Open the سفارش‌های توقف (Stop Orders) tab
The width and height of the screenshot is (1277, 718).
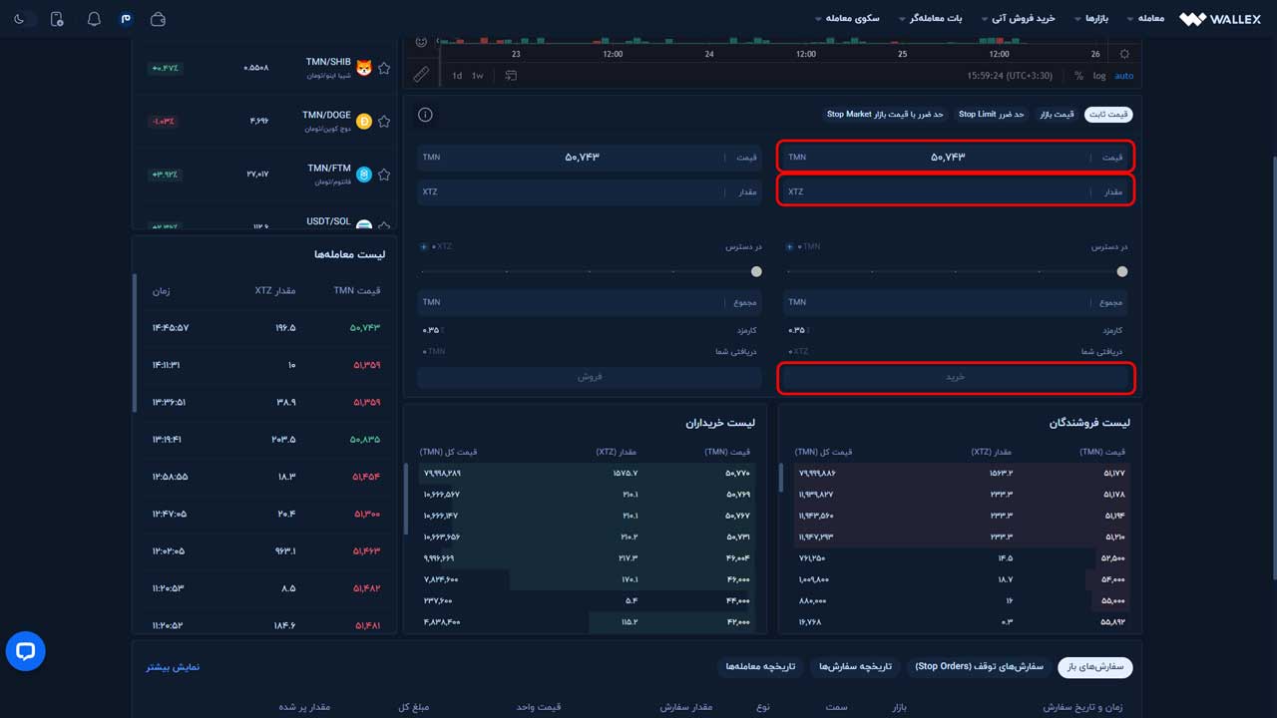pos(979,666)
